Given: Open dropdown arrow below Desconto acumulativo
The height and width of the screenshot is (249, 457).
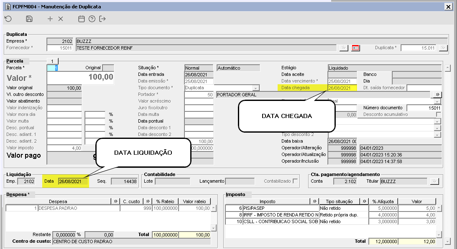Looking at the screenshot, I should (x=437, y=121).
